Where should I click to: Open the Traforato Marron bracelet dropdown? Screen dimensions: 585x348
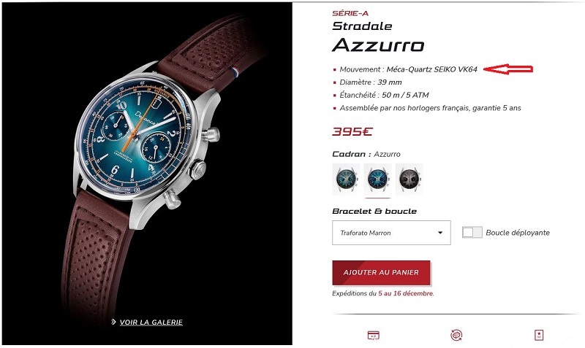click(391, 233)
